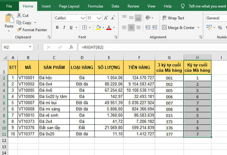Click the Format Painter brush
Viewport: 227px width, 155px height.
[x=19, y=30]
